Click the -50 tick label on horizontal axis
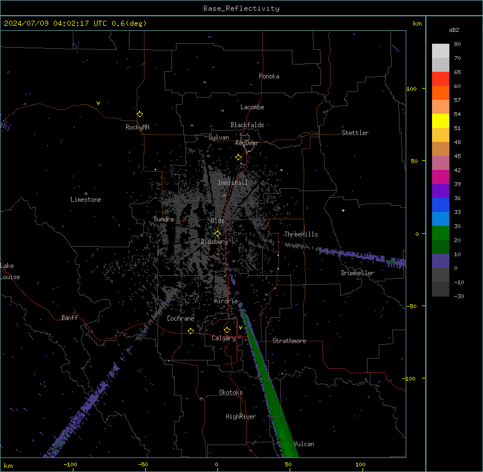483x472 pixels. coord(143,464)
